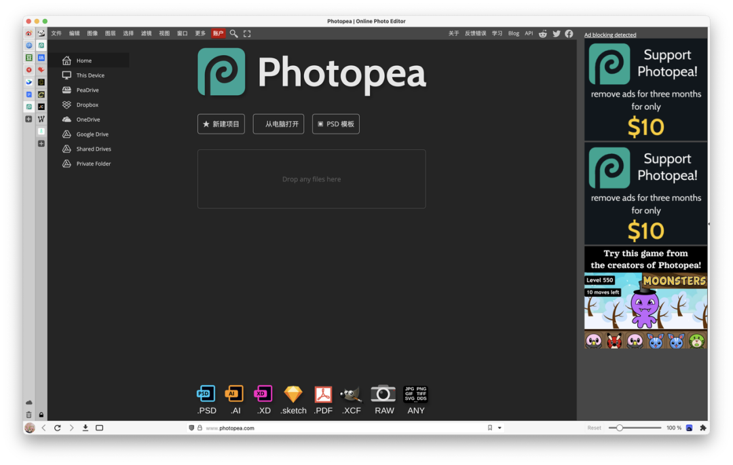
Task: Click Ad blocking detected link
Action: point(610,35)
